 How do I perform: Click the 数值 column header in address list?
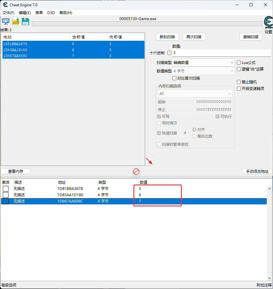tap(144, 182)
